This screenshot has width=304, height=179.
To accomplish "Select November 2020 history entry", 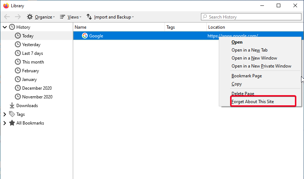I will coord(37,97).
